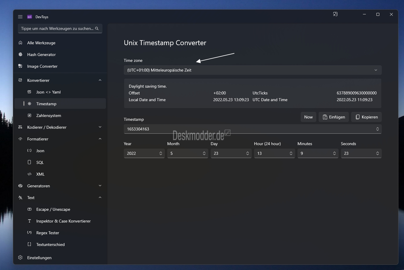This screenshot has width=404, height=270.
Task: Open the Textunterschied tool
Action: tap(60, 244)
